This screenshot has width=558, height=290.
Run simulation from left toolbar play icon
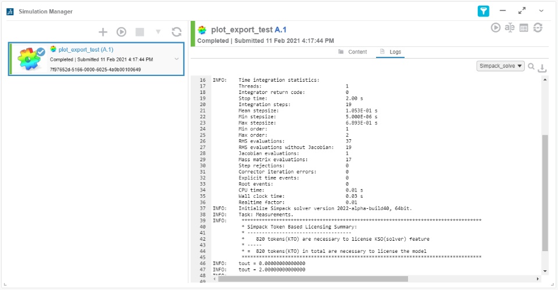(121, 32)
